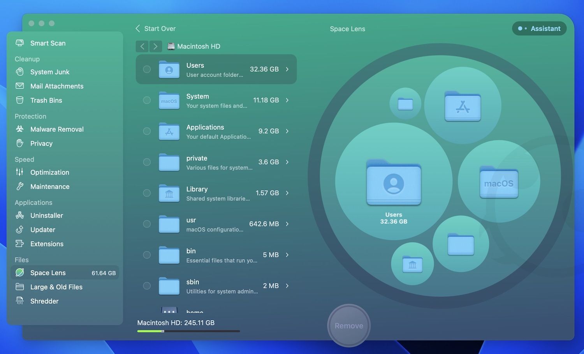The height and width of the screenshot is (354, 584).
Task: Switch to the Mail Attachments section
Action: click(56, 86)
